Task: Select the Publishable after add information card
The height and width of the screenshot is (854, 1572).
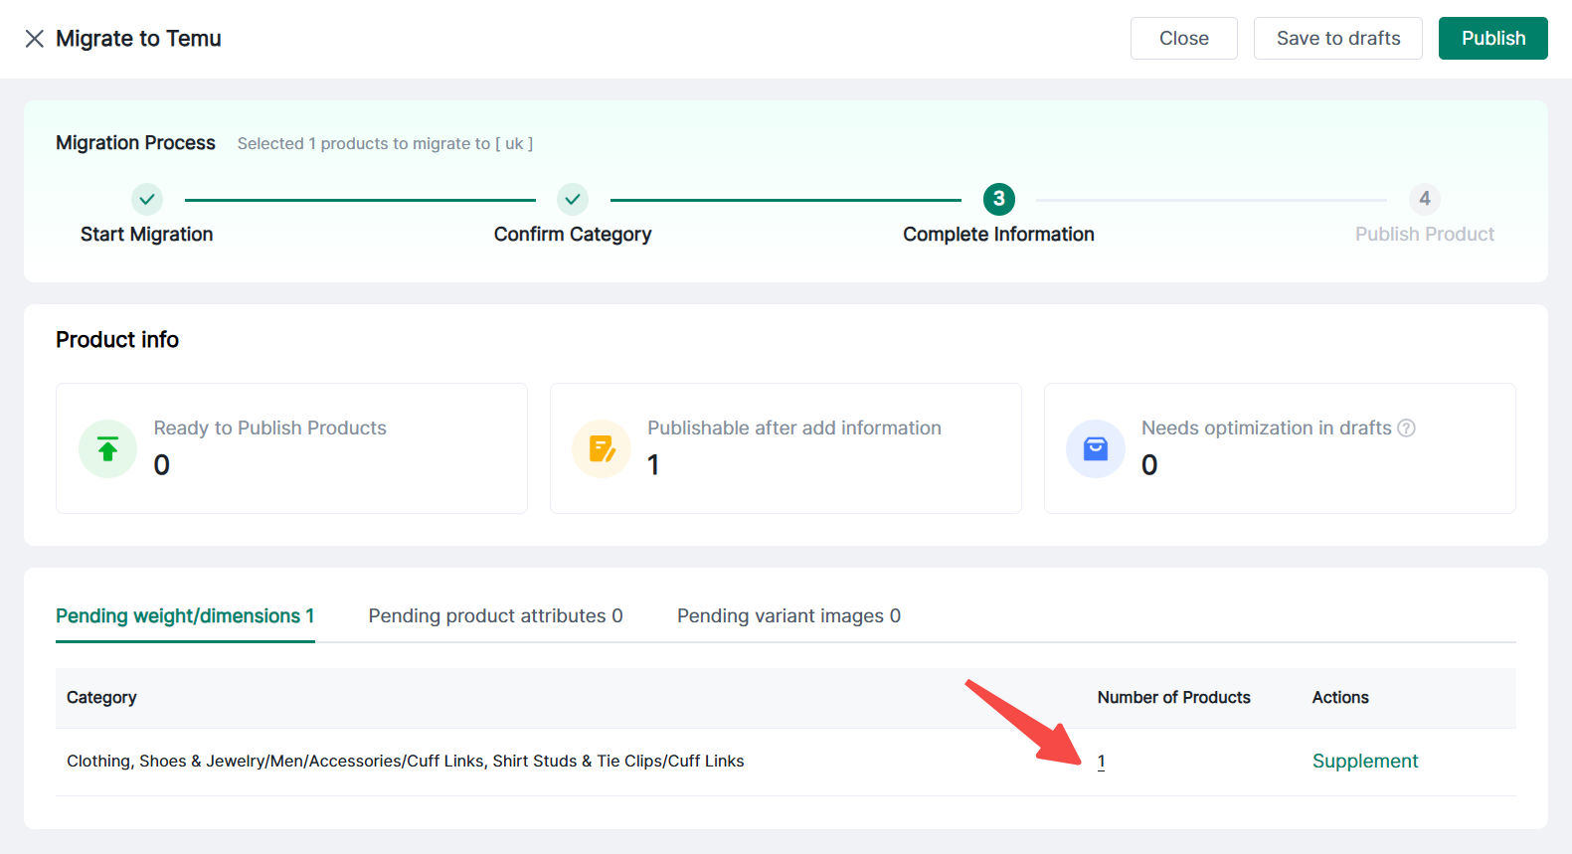Action: 786,448
